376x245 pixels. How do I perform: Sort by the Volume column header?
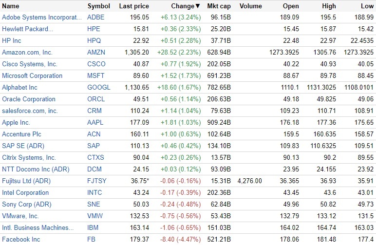pyautogui.click(x=251, y=6)
